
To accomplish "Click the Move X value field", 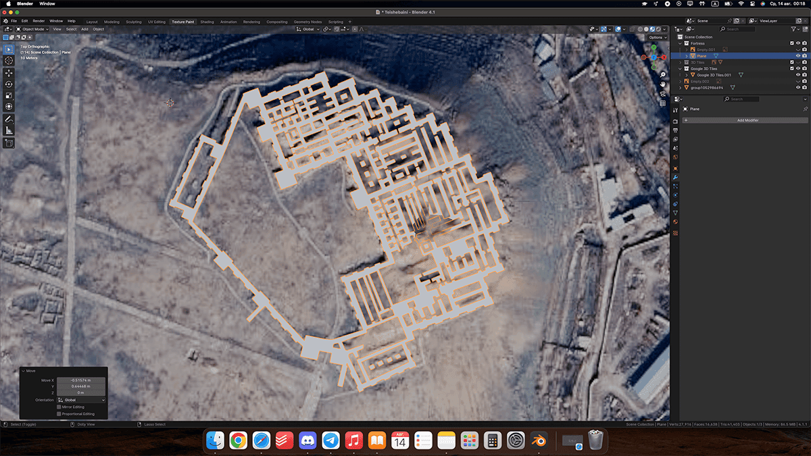I will coord(81,380).
